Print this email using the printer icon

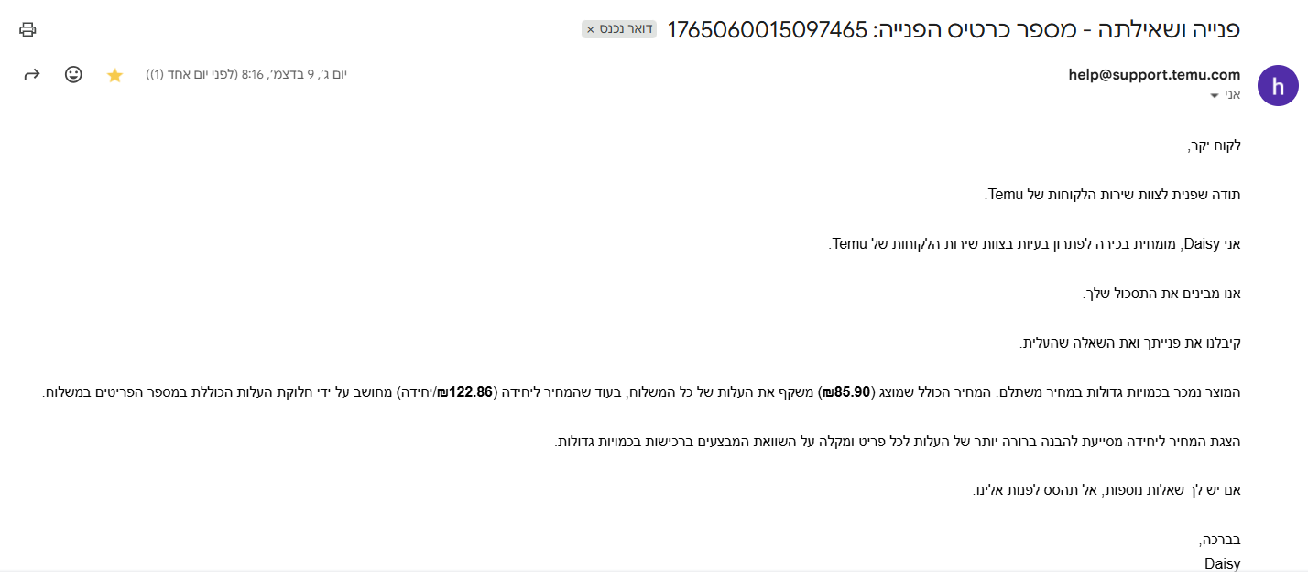(x=27, y=29)
